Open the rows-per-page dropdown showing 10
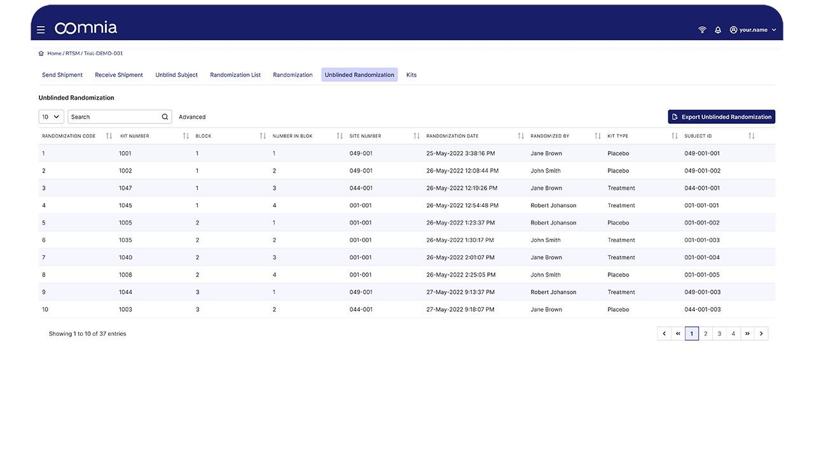 click(51, 117)
